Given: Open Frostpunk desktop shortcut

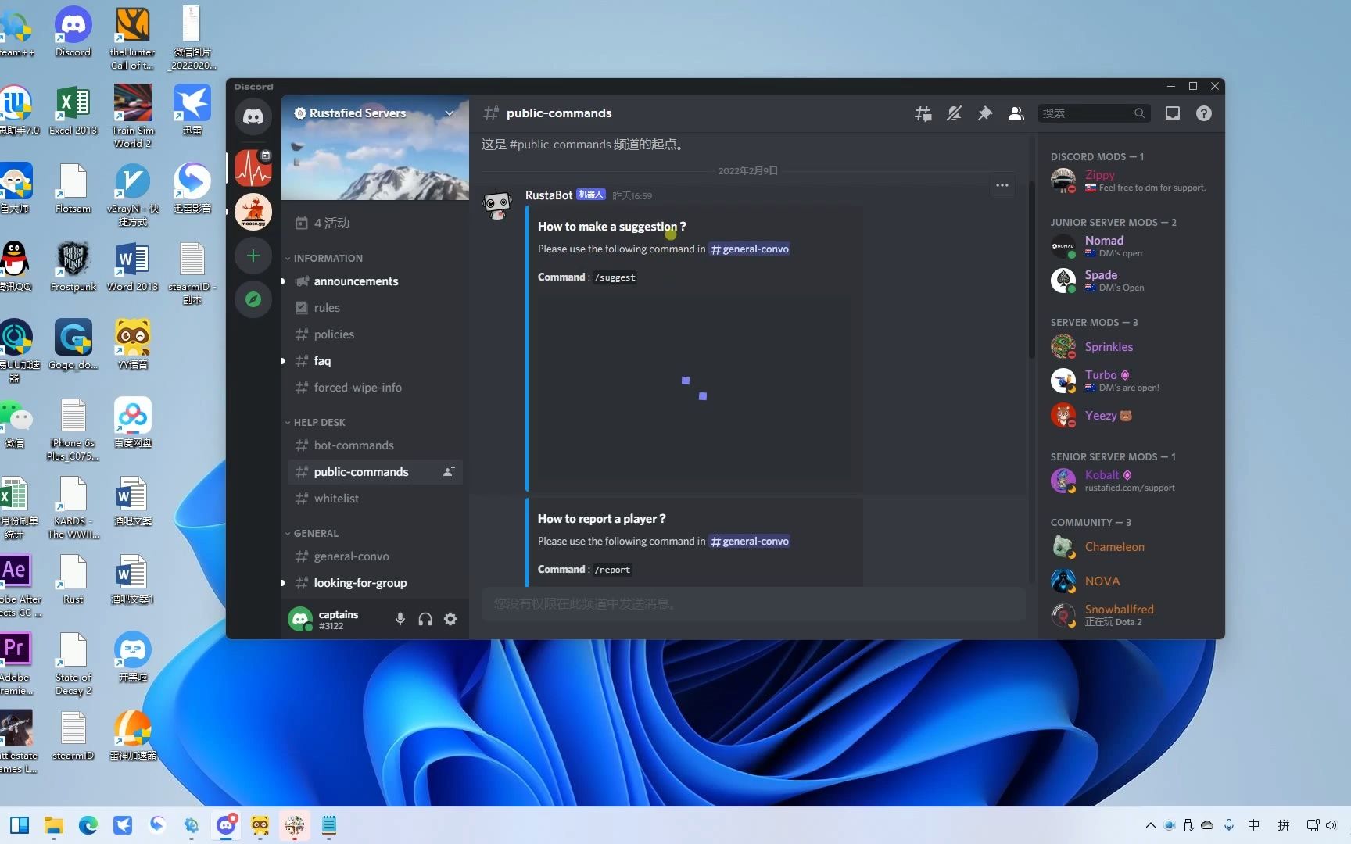Looking at the screenshot, I should pyautogui.click(x=73, y=266).
